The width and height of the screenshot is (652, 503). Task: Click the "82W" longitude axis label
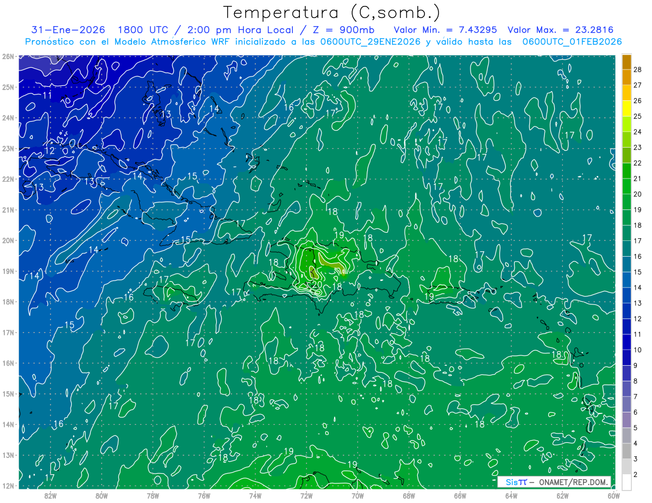50,495
